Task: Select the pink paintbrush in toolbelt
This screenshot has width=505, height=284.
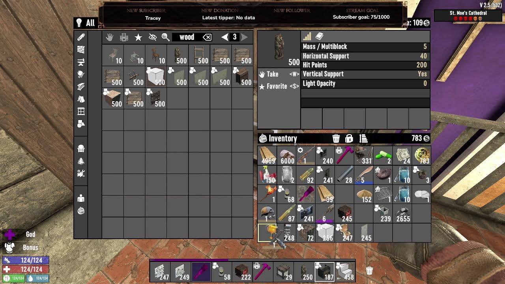Action: click(x=202, y=272)
